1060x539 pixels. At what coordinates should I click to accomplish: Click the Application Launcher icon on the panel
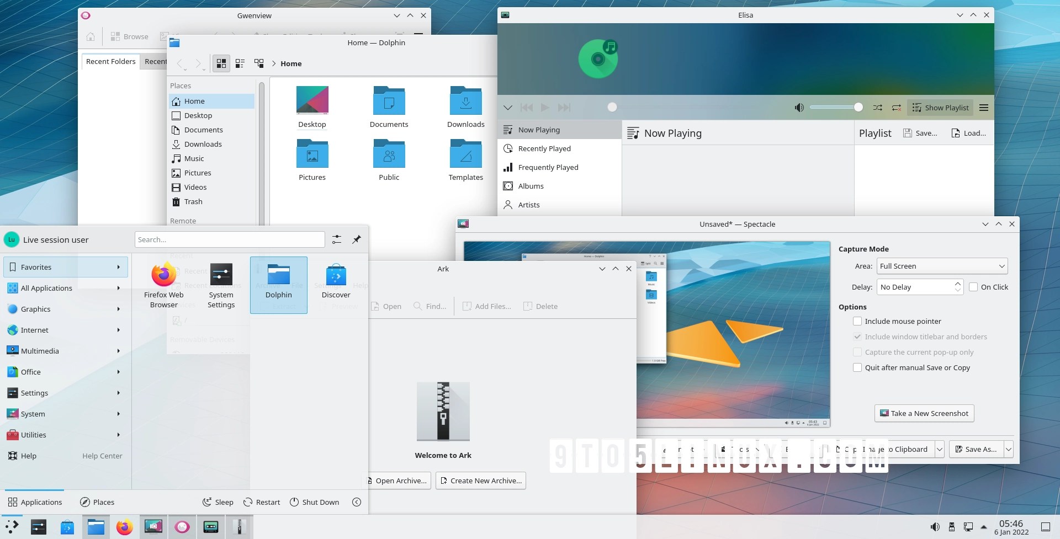[x=12, y=527]
